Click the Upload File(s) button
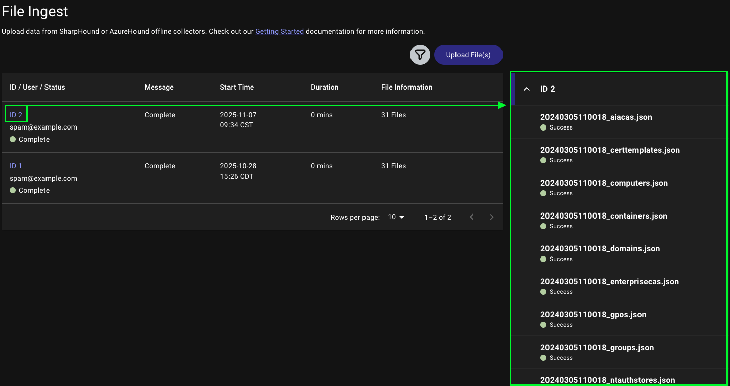 (468, 54)
